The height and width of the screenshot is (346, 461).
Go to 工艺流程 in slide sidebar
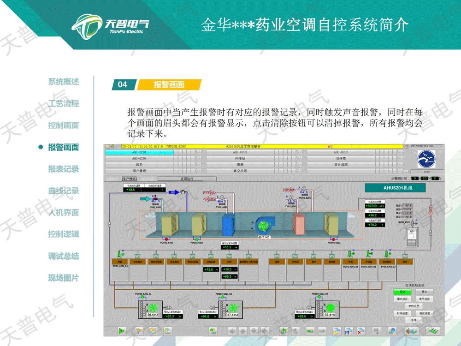pos(64,103)
